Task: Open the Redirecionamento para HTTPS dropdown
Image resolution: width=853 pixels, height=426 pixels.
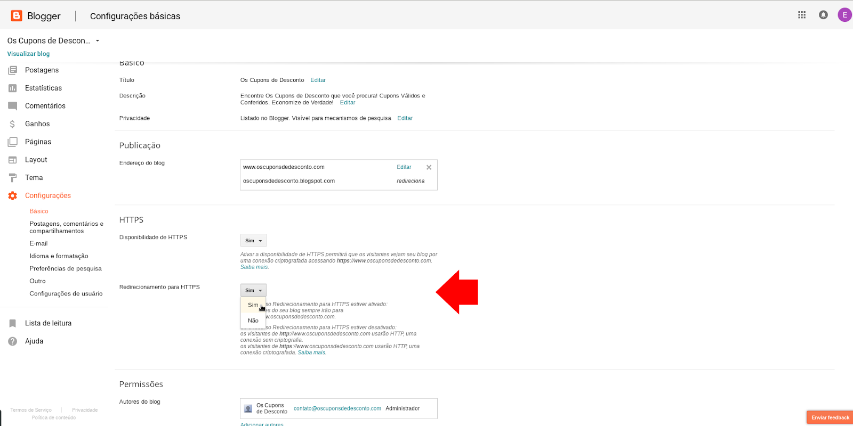Action: point(253,290)
